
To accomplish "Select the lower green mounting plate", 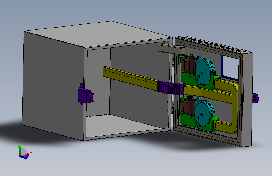I will (x=188, y=121).
